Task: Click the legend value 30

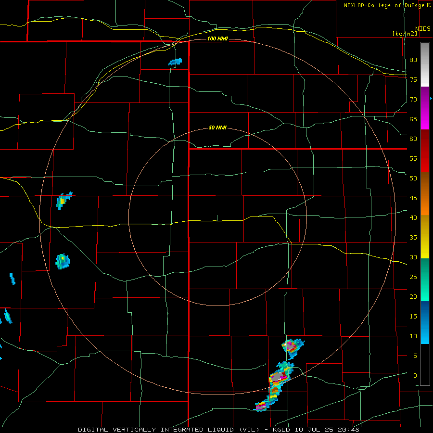Action: point(413,257)
